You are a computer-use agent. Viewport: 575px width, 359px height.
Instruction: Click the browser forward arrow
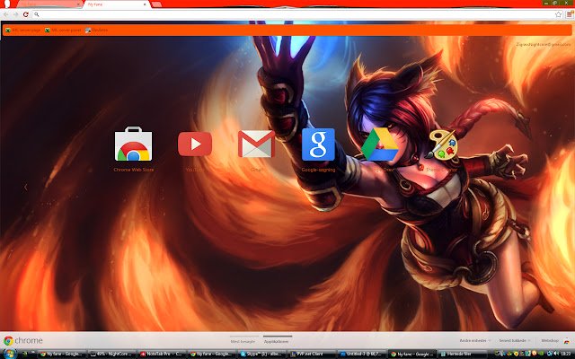(x=16, y=14)
